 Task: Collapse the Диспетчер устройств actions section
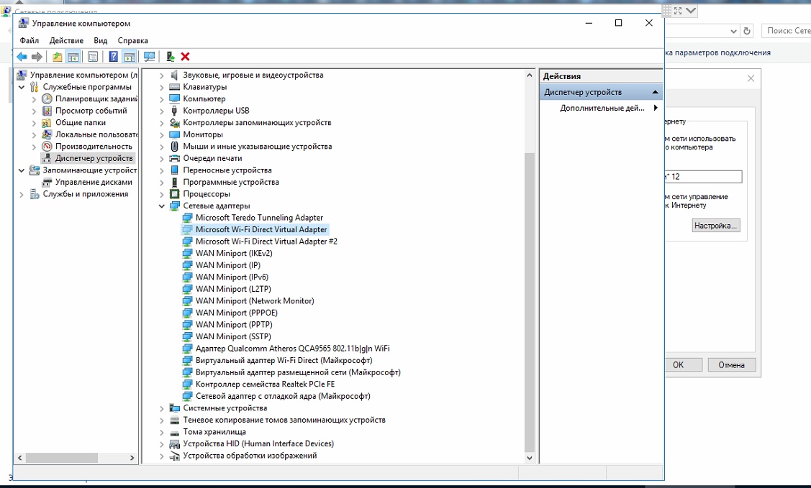click(655, 93)
